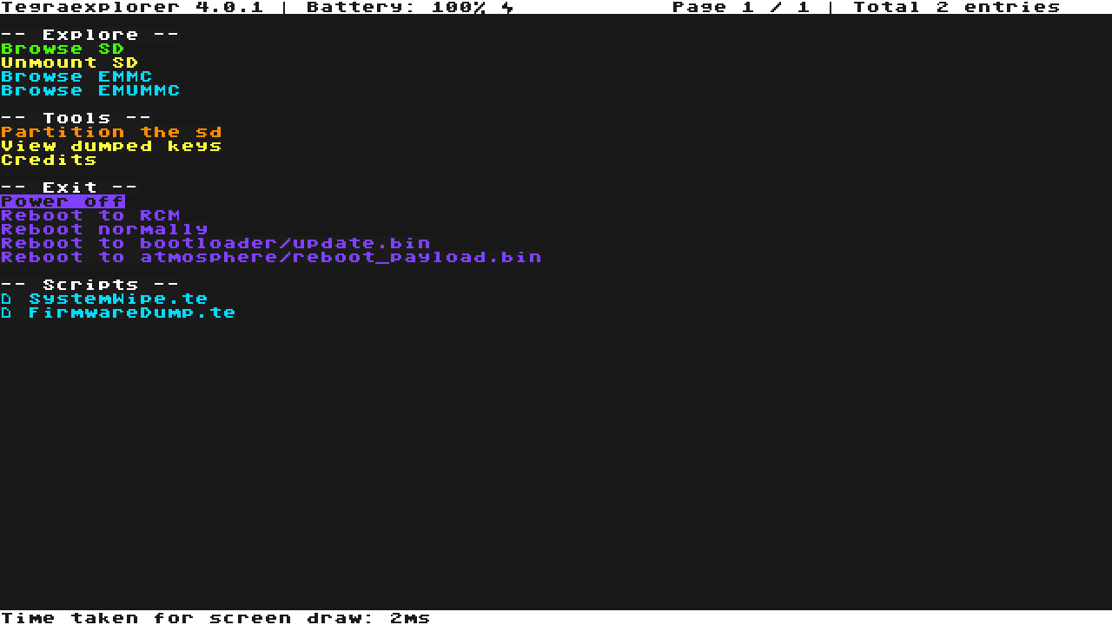Click the Tegraexplorer 4.0.1 title text

(132, 7)
